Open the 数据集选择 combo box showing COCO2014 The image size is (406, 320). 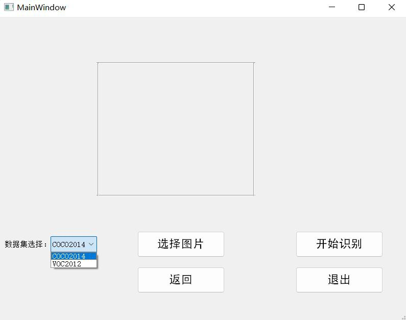tap(74, 244)
